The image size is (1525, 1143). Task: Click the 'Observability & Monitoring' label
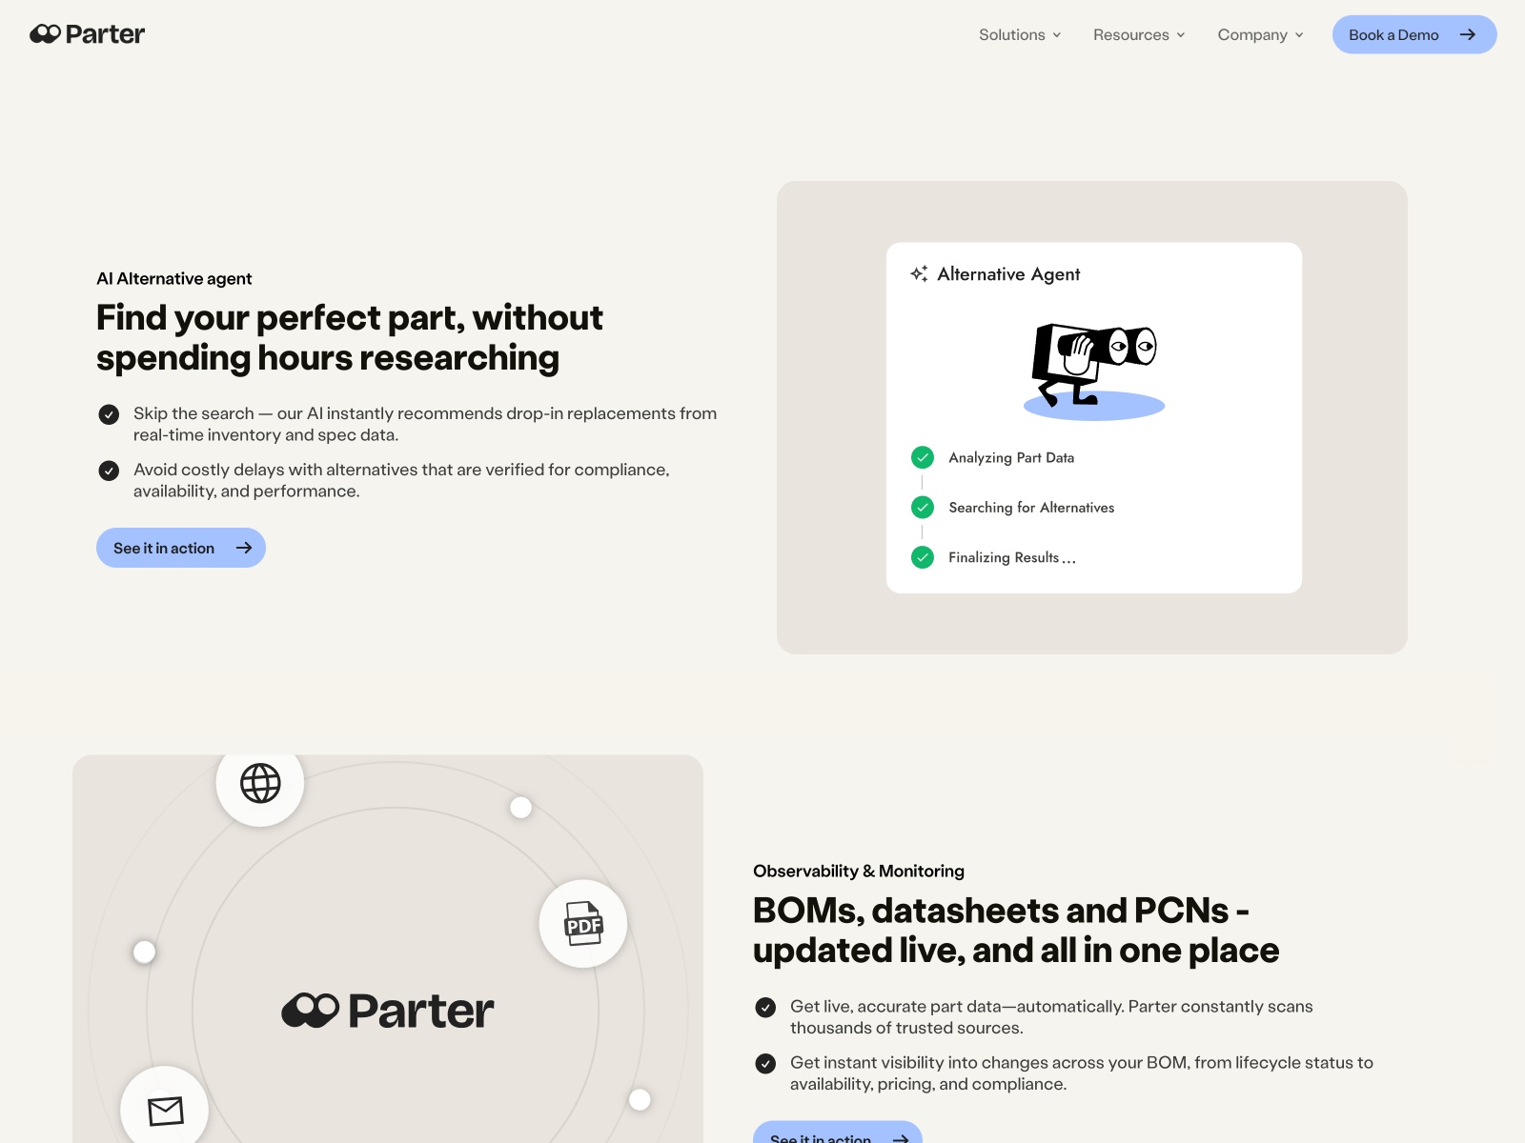pos(859,871)
